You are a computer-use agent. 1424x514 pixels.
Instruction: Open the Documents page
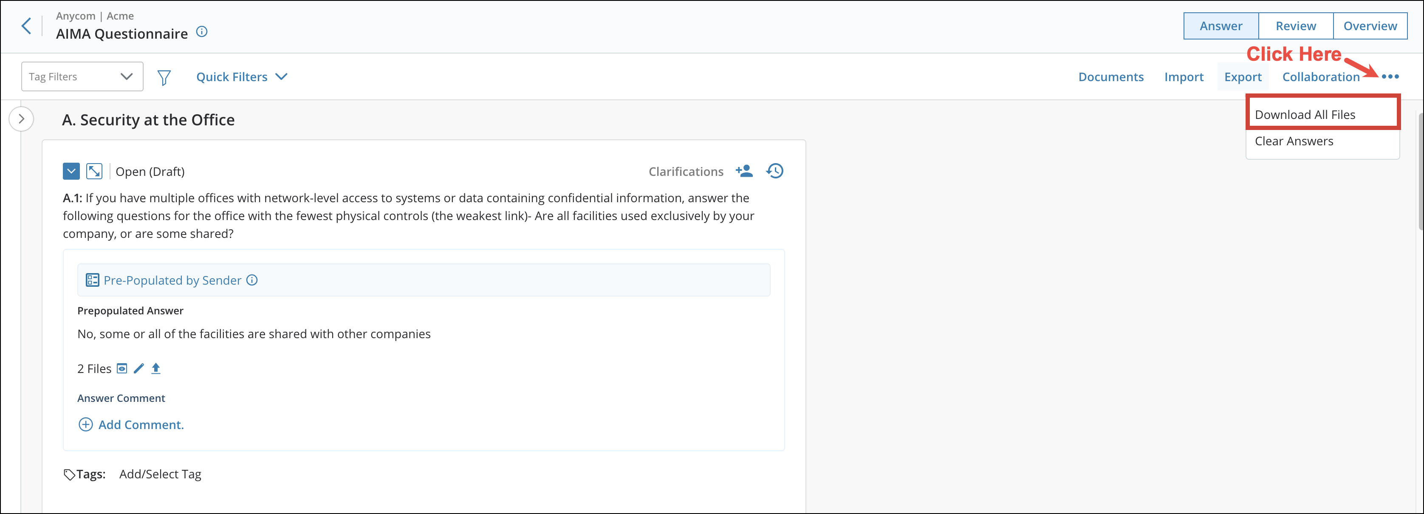point(1111,77)
